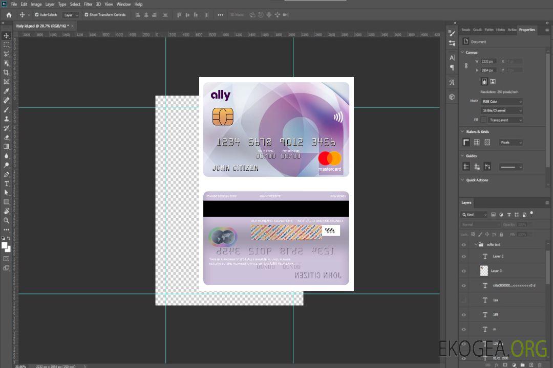Open the RGB Color mode dropdown
Image resolution: width=553 pixels, height=368 pixels.
501,101
